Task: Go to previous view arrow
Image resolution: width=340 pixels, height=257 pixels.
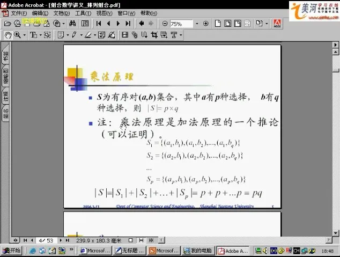Action: click(x=142, y=23)
